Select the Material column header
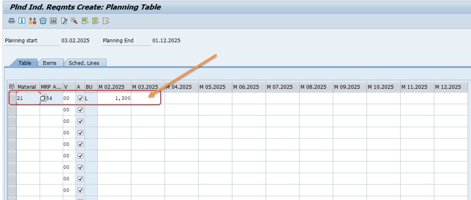Viewport: 471px width, 200px height. coord(28,87)
